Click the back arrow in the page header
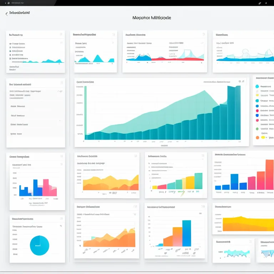The width and height of the screenshot is (274, 274). pyautogui.click(x=6, y=14)
